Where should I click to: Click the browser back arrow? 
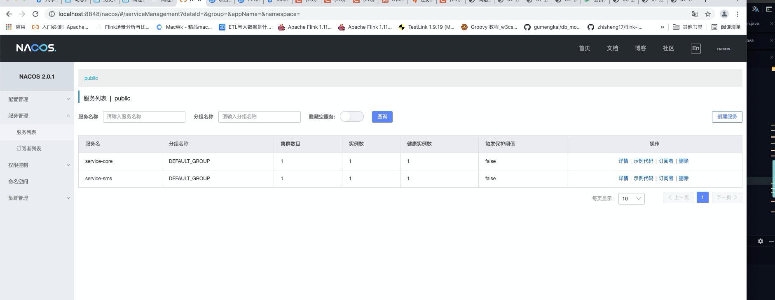(x=9, y=14)
